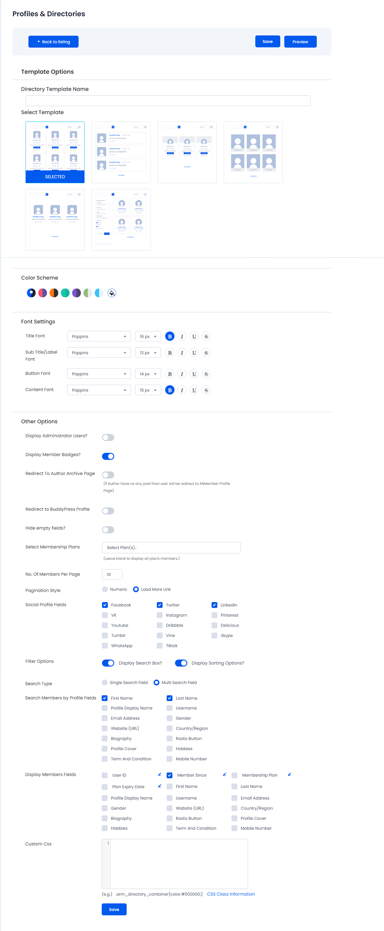Screen dimensions: 384x931
Task: Edit the Membership Plan field label
Action: (289, 774)
